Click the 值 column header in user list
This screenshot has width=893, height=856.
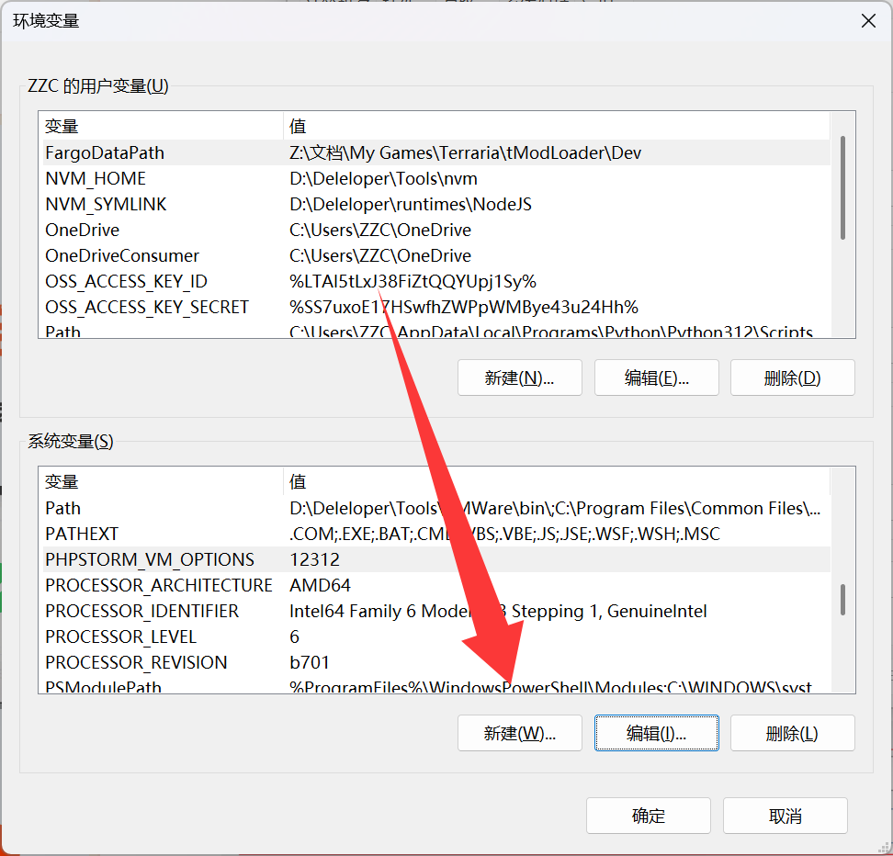coord(557,126)
